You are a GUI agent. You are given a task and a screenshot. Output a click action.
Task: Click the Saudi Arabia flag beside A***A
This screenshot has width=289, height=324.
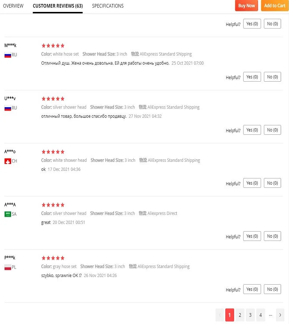[8, 214]
